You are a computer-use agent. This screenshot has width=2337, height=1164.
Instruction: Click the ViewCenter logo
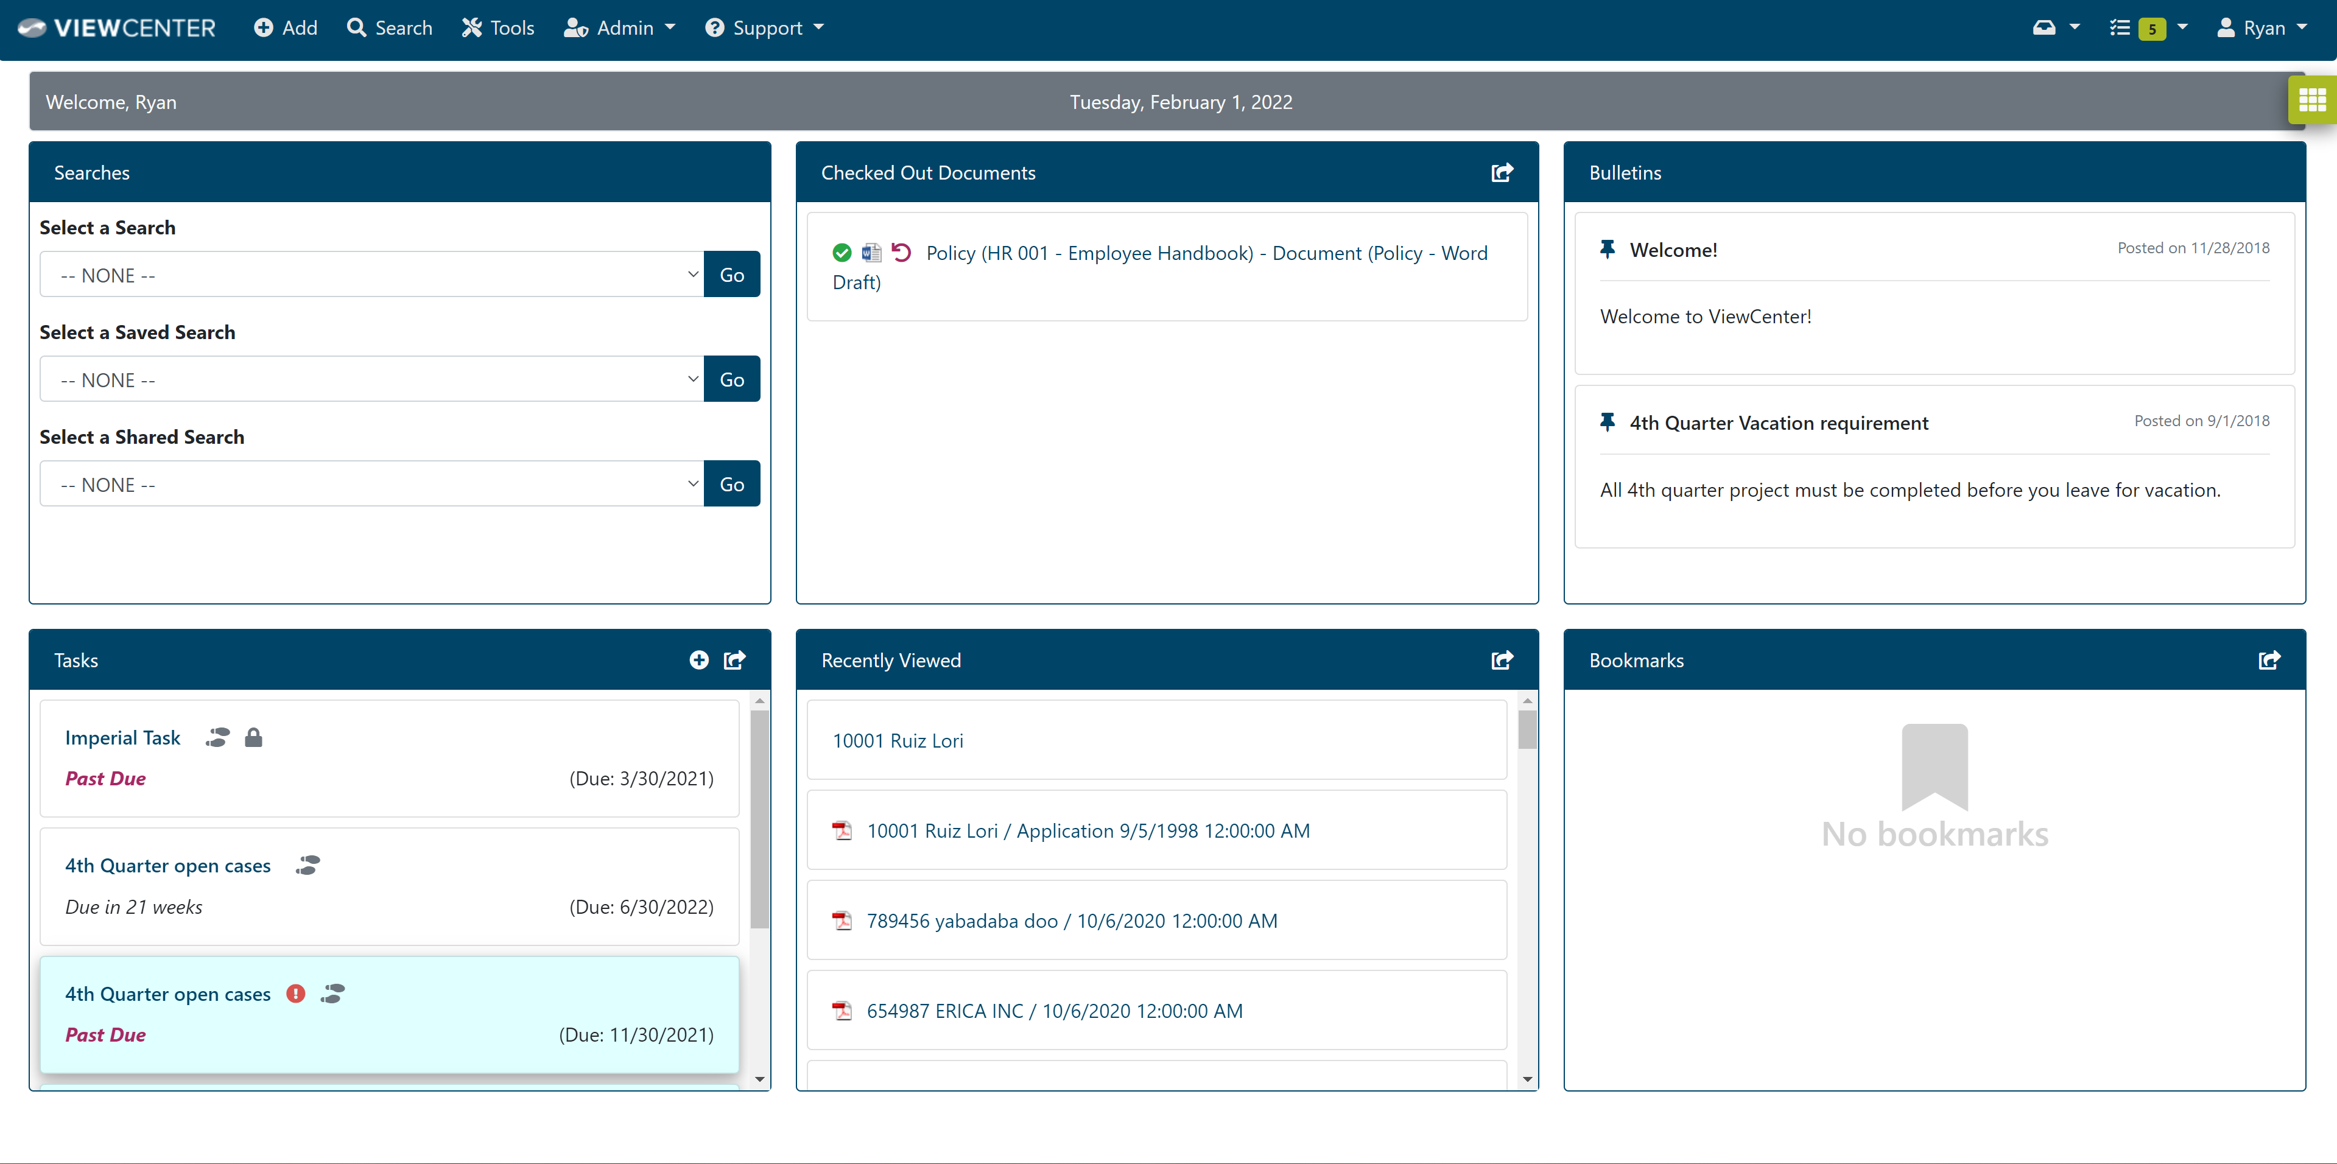click(117, 28)
